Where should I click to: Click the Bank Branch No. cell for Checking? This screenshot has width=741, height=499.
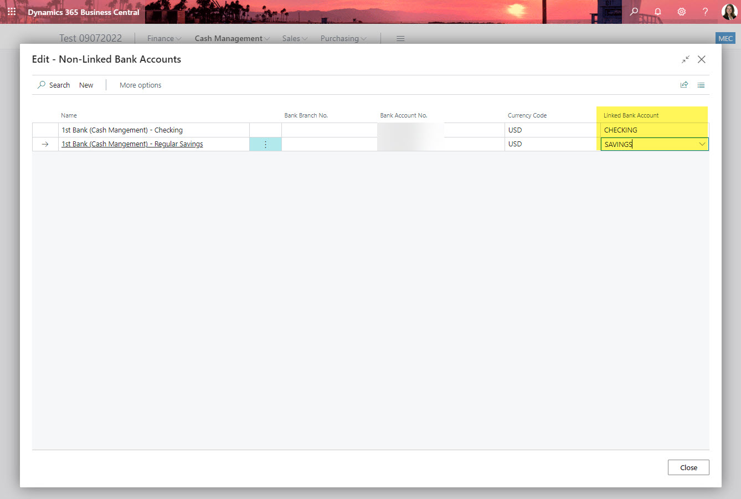tap(329, 130)
